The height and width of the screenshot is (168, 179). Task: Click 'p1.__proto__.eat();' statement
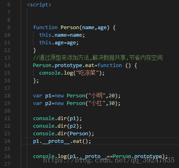(x=62, y=141)
